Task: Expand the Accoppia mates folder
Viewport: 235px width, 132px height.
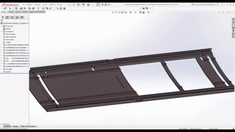Action: click(1, 69)
